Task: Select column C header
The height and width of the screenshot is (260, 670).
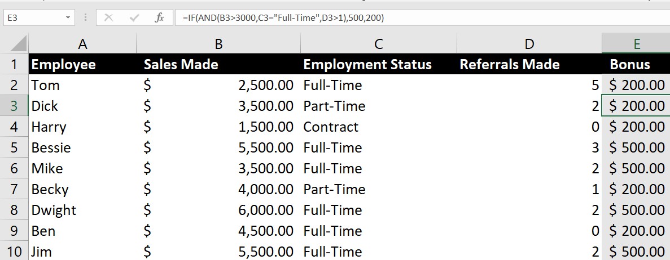Action: coord(379,43)
